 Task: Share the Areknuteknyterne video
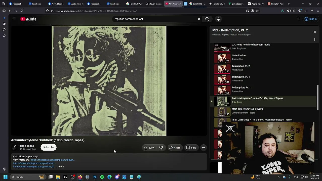click(175, 148)
